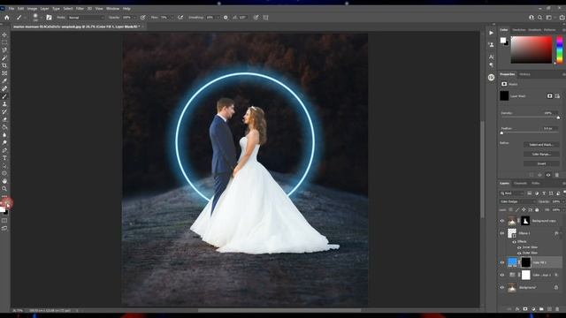Select the Hand tool

tap(4, 181)
